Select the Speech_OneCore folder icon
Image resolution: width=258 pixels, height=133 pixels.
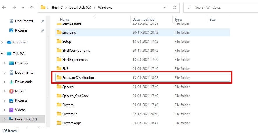pyautogui.click(x=59, y=96)
